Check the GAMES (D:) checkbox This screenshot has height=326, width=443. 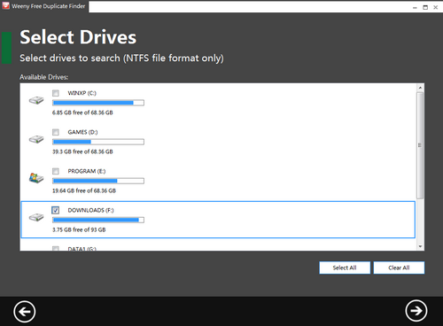click(x=56, y=132)
